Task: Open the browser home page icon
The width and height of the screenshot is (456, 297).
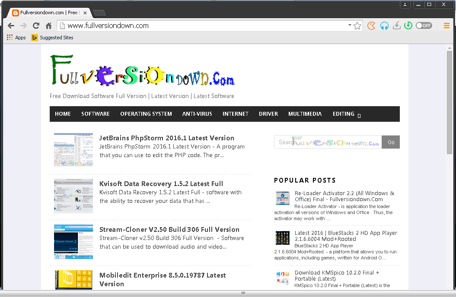Action: [x=48, y=26]
